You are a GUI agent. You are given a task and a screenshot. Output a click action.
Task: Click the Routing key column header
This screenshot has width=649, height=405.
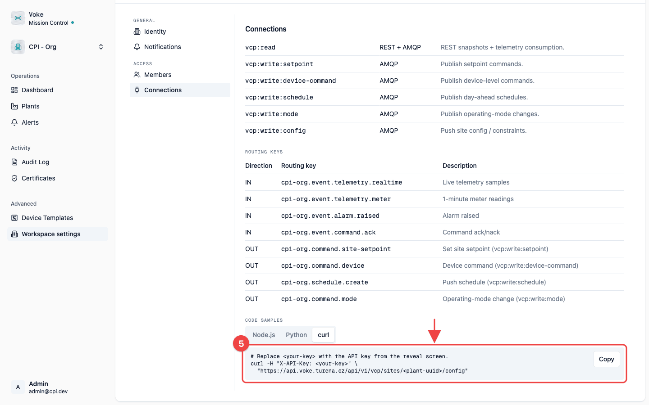pyautogui.click(x=298, y=166)
